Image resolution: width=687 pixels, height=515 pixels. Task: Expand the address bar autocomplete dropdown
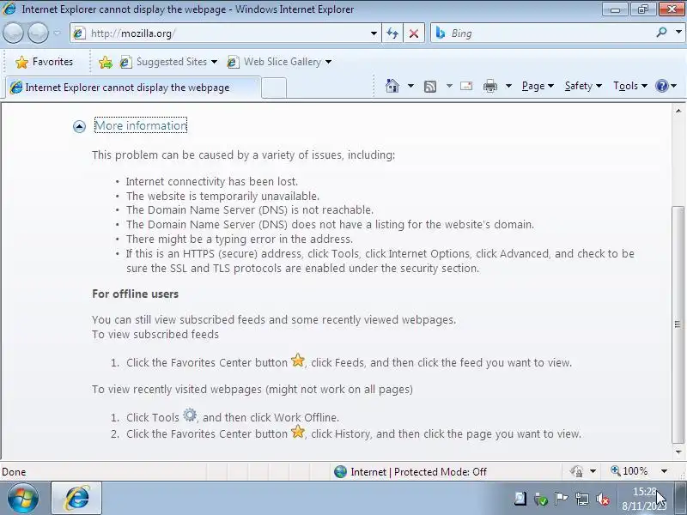pos(374,33)
